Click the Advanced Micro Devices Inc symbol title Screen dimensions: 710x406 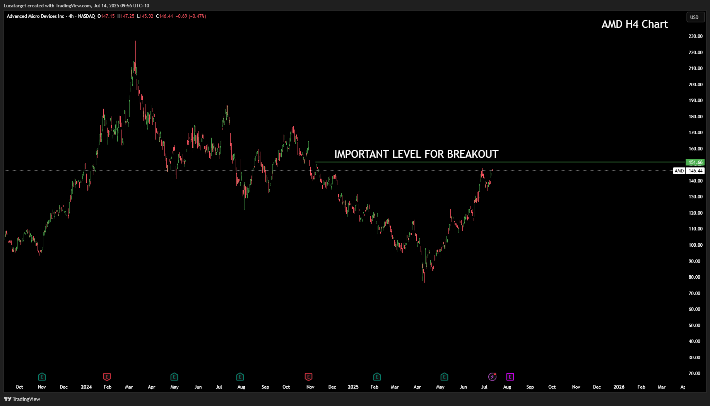coord(36,16)
